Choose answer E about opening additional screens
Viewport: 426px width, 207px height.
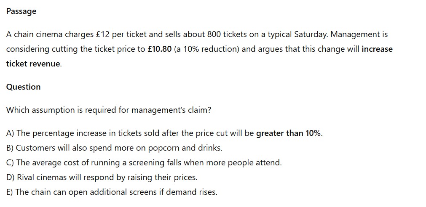[112, 192]
